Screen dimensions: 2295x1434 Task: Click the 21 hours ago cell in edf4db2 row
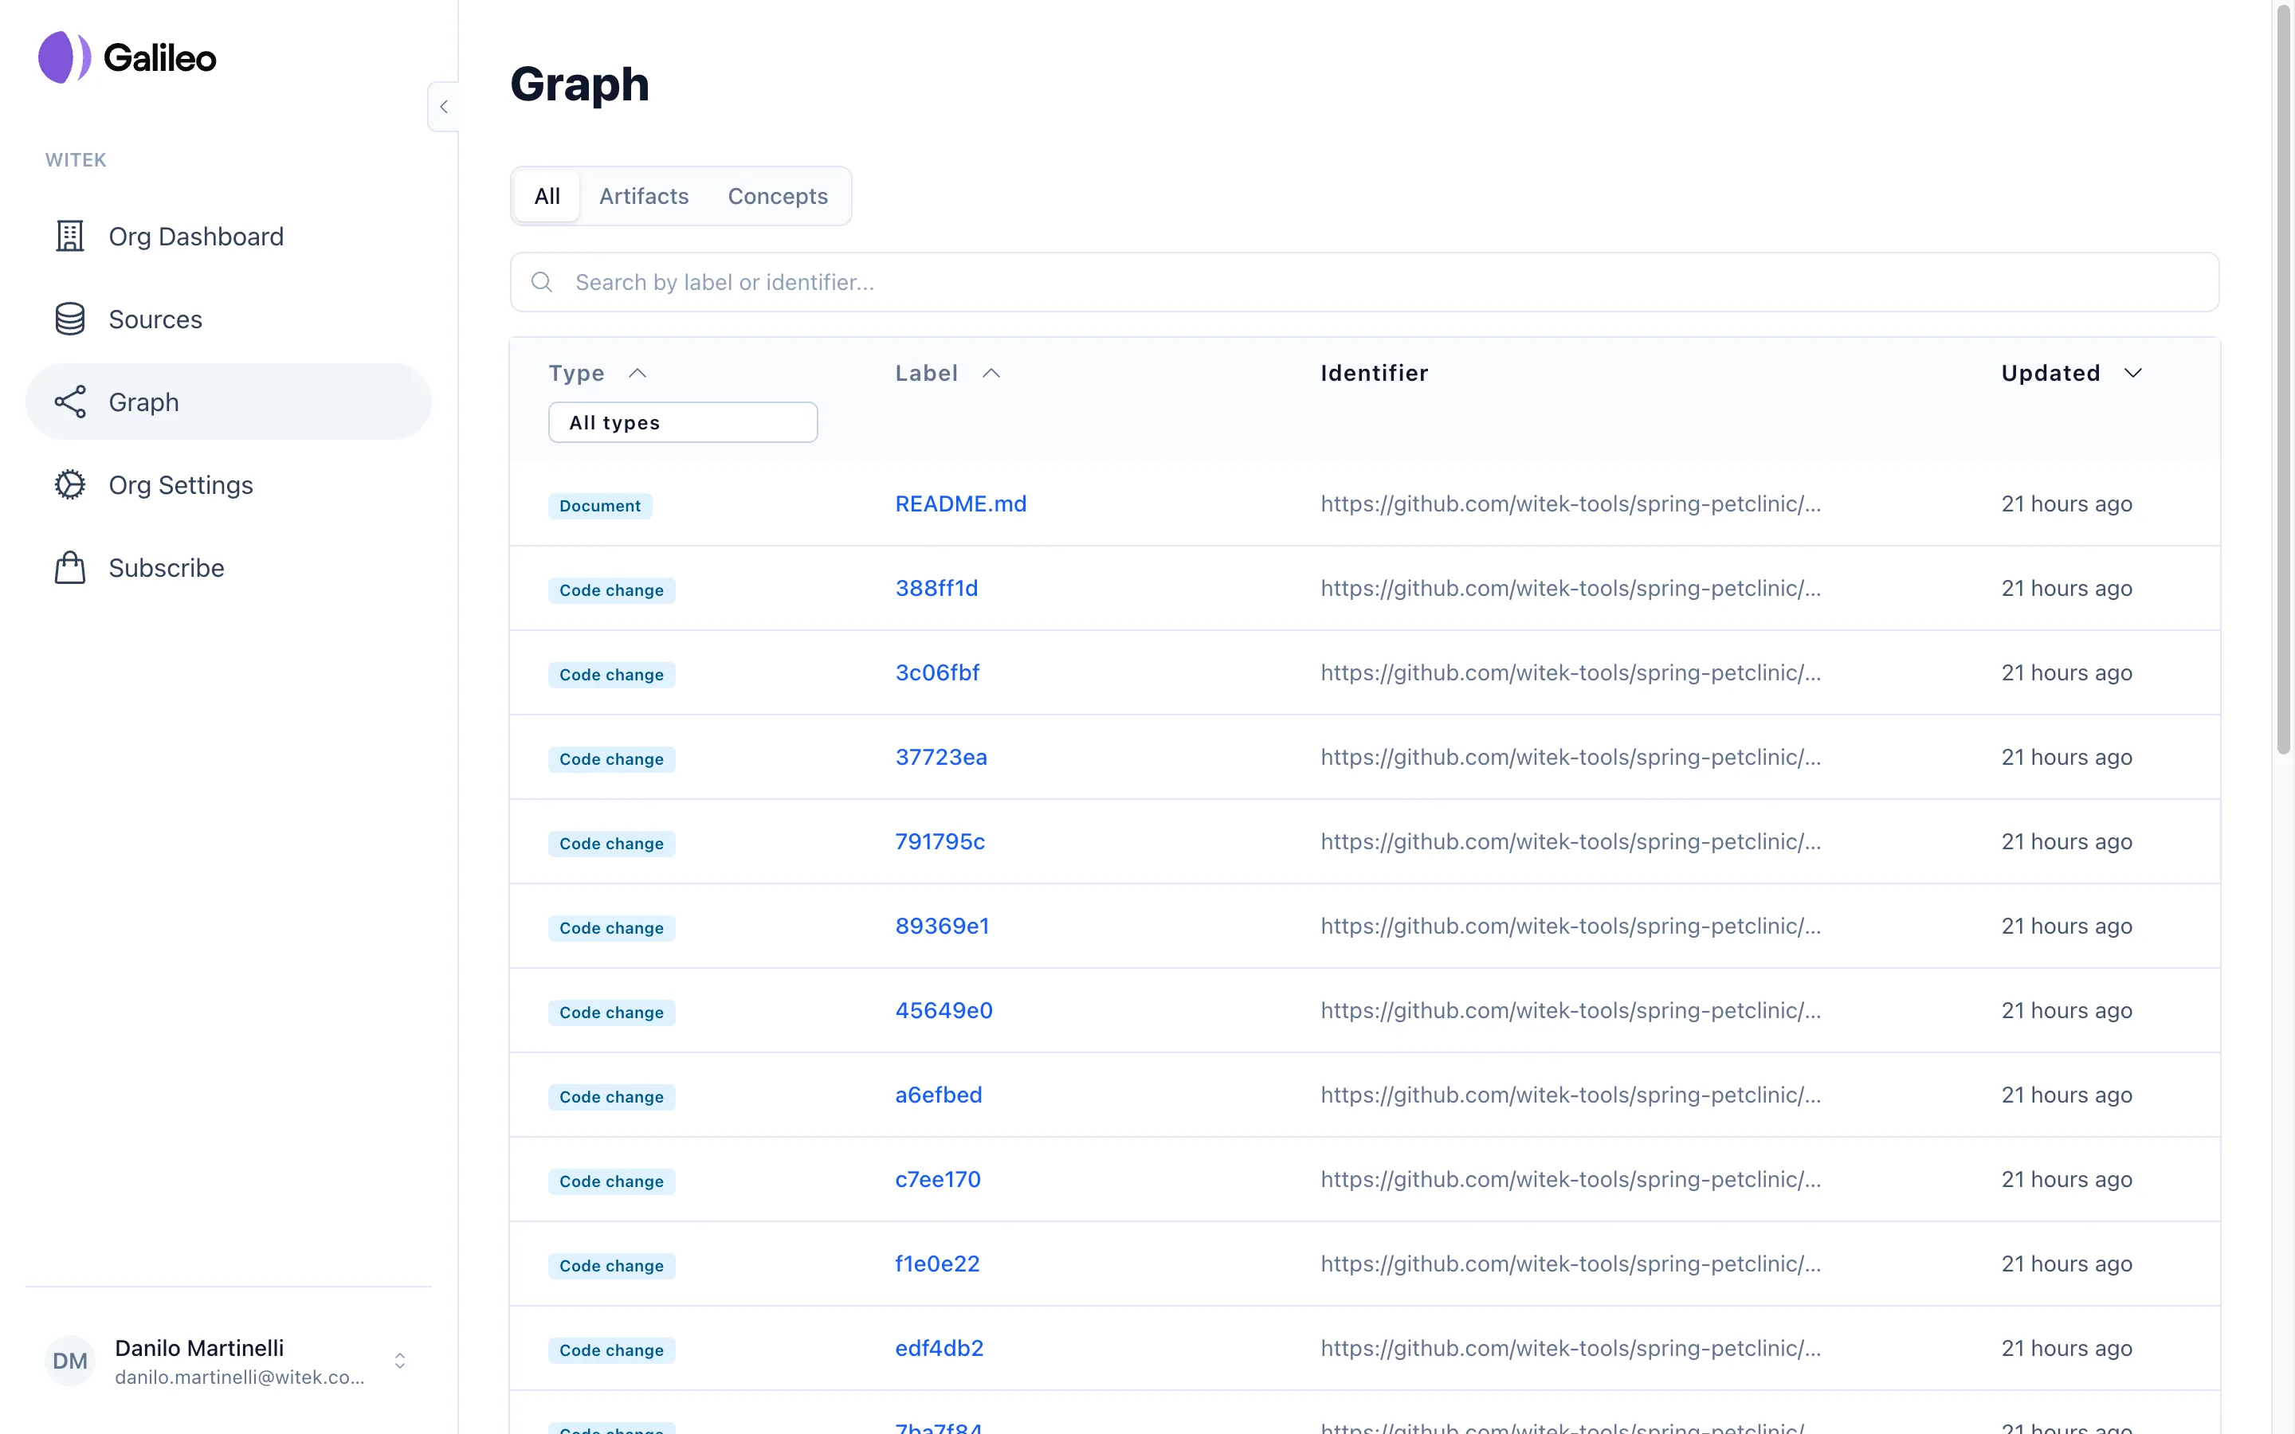click(2066, 1348)
